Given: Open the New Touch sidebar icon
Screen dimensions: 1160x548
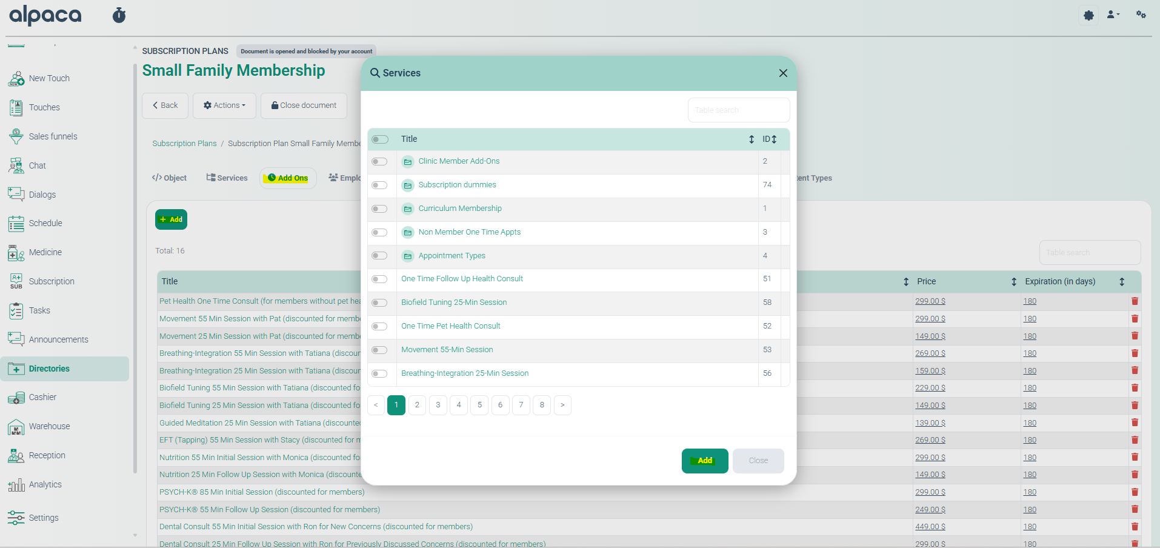Looking at the screenshot, I should (16, 78).
